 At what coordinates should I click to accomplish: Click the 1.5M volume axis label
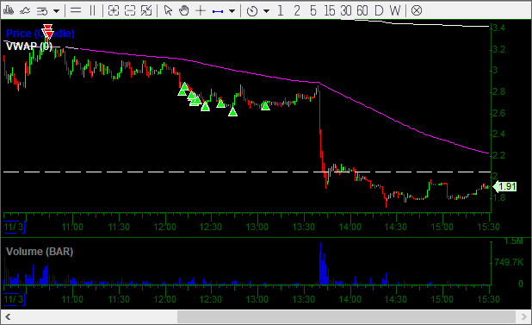point(513,241)
